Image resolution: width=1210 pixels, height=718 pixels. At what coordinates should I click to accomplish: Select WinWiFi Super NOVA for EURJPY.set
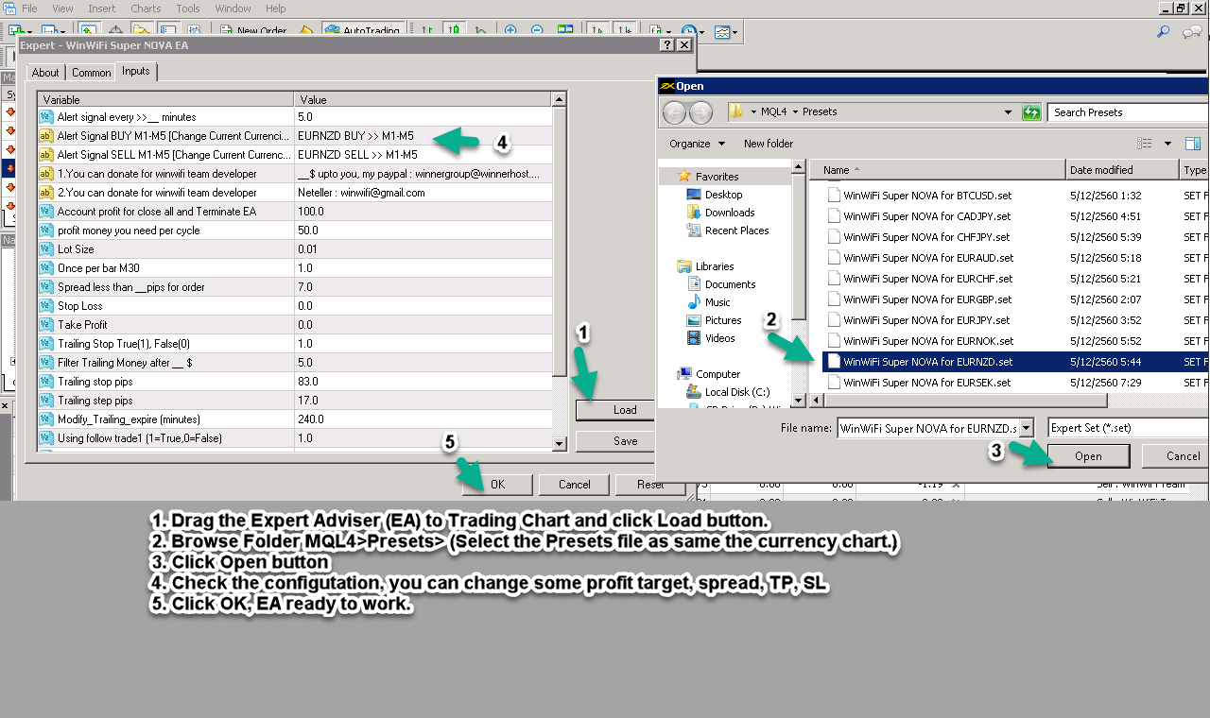coord(926,320)
